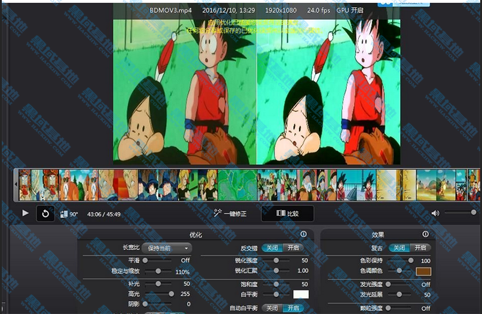Image resolution: width=482 pixels, height=314 pixels.
Task: Adjust the 阴影 slider
Action: (x=158, y=304)
